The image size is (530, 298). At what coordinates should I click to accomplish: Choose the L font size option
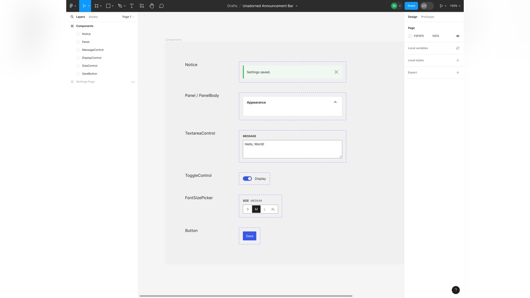264,209
